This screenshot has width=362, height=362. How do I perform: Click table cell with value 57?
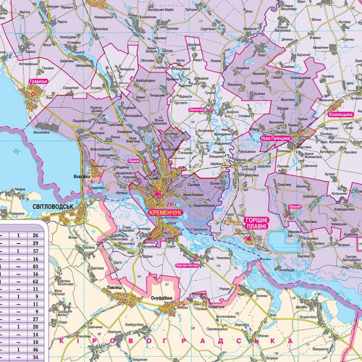pyautogui.click(x=35, y=251)
